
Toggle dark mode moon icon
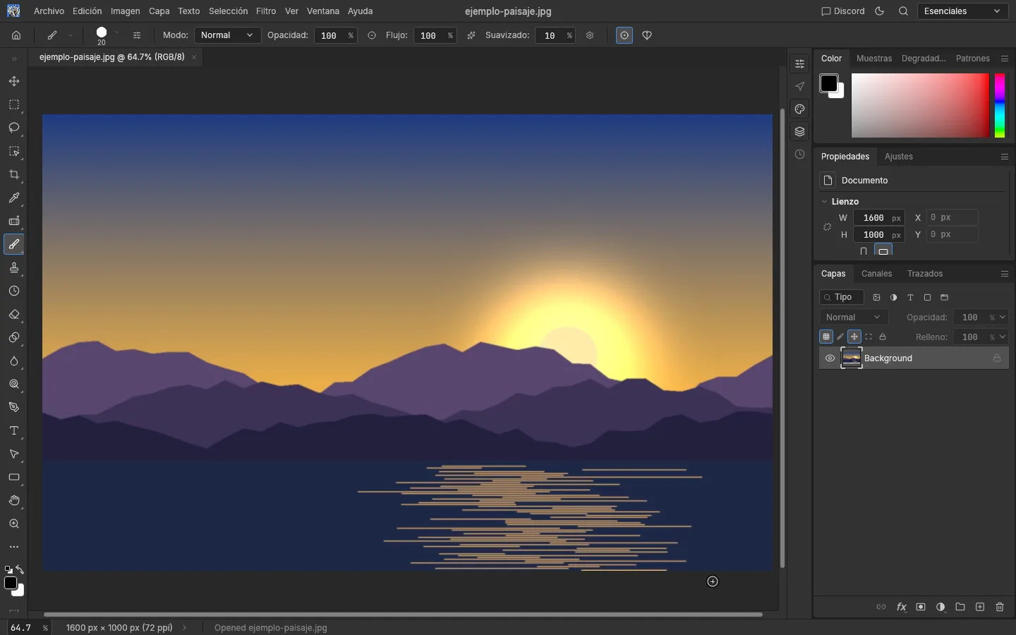[879, 11]
